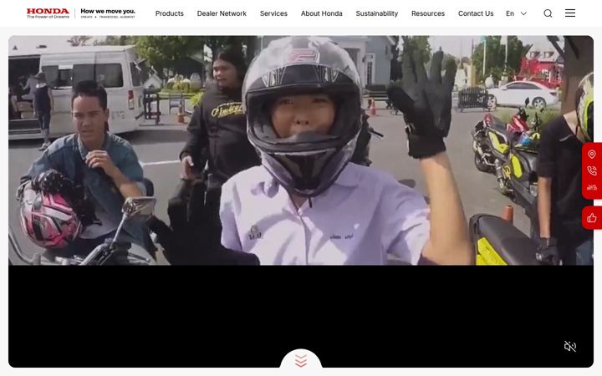The width and height of the screenshot is (602, 376).
Task: Open the Sustainability menu
Action: point(376,13)
